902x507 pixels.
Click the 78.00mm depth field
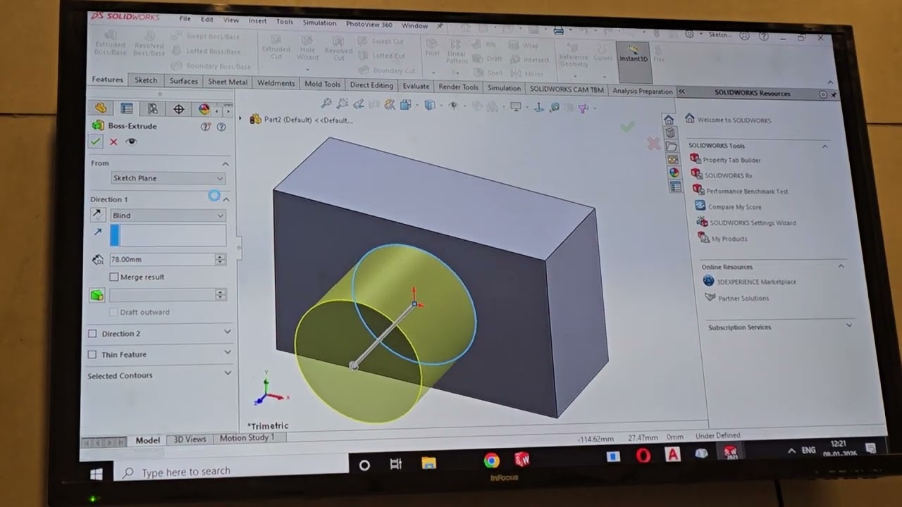[162, 259]
